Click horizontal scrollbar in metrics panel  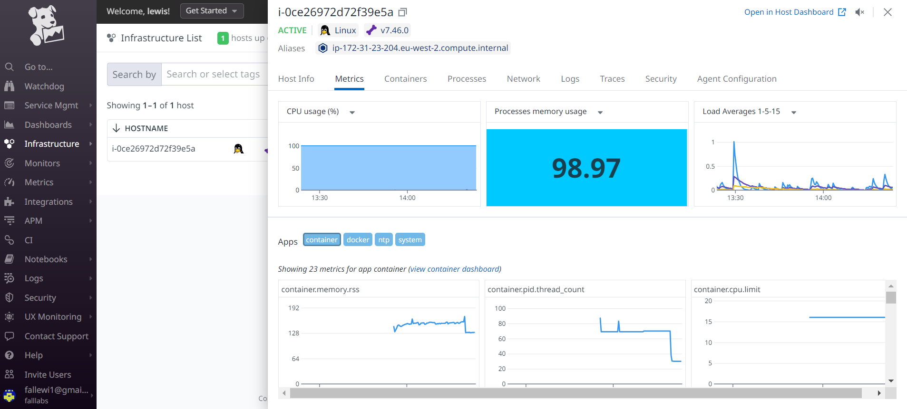click(x=575, y=393)
